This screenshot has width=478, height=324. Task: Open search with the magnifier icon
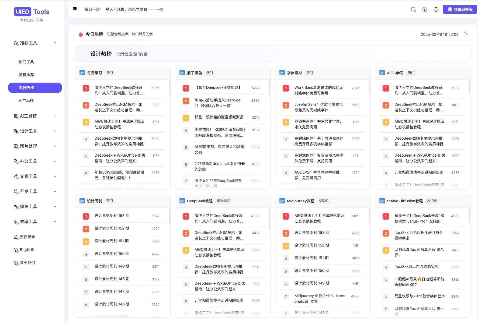pyautogui.click(x=413, y=9)
